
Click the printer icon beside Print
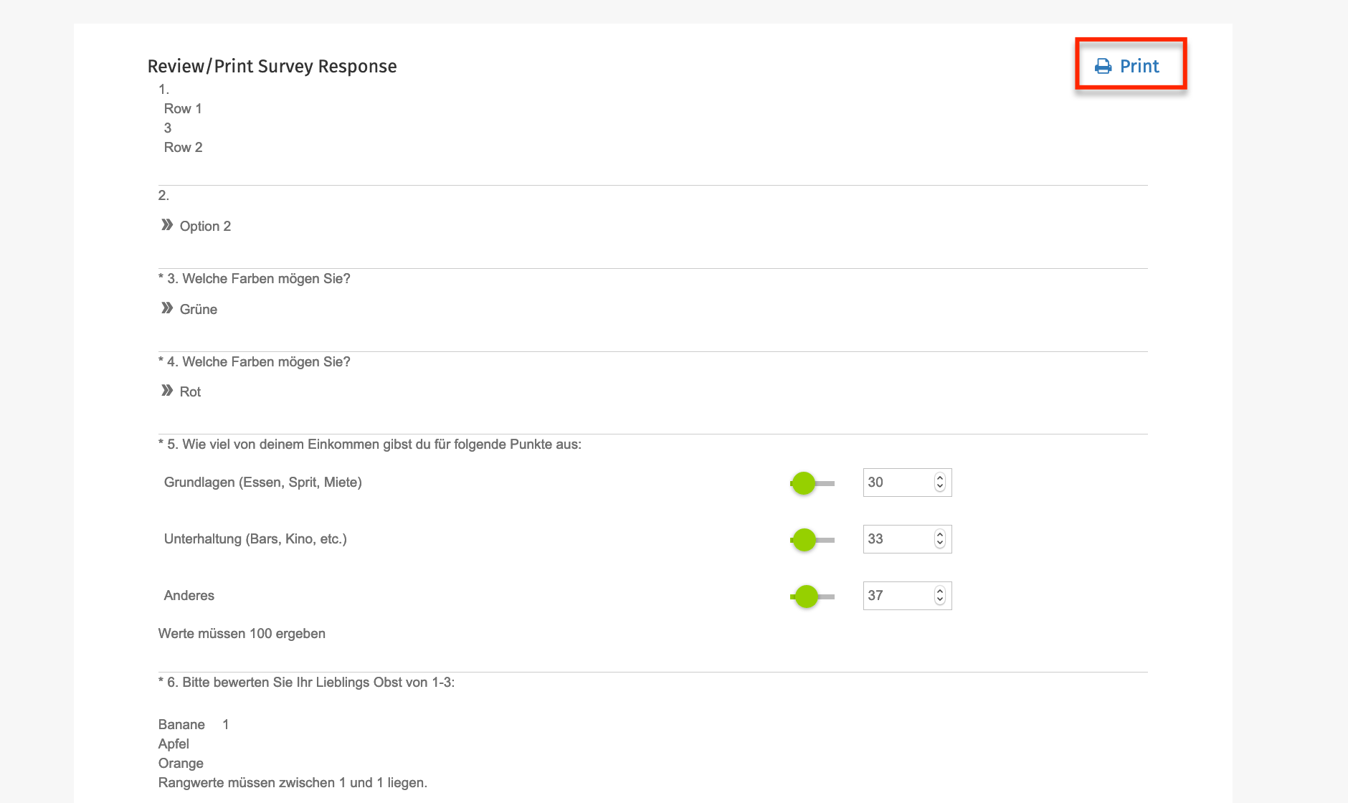click(x=1103, y=67)
